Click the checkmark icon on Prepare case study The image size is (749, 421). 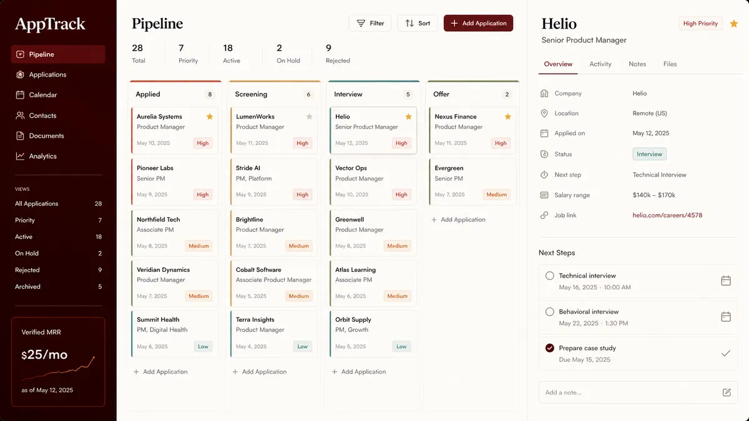726,354
